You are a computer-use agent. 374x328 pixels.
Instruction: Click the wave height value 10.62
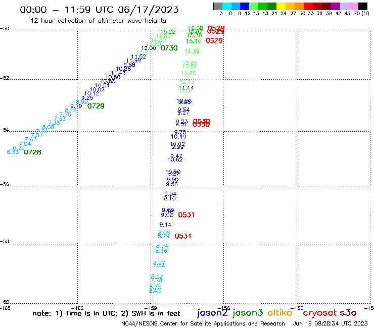[x=175, y=159]
